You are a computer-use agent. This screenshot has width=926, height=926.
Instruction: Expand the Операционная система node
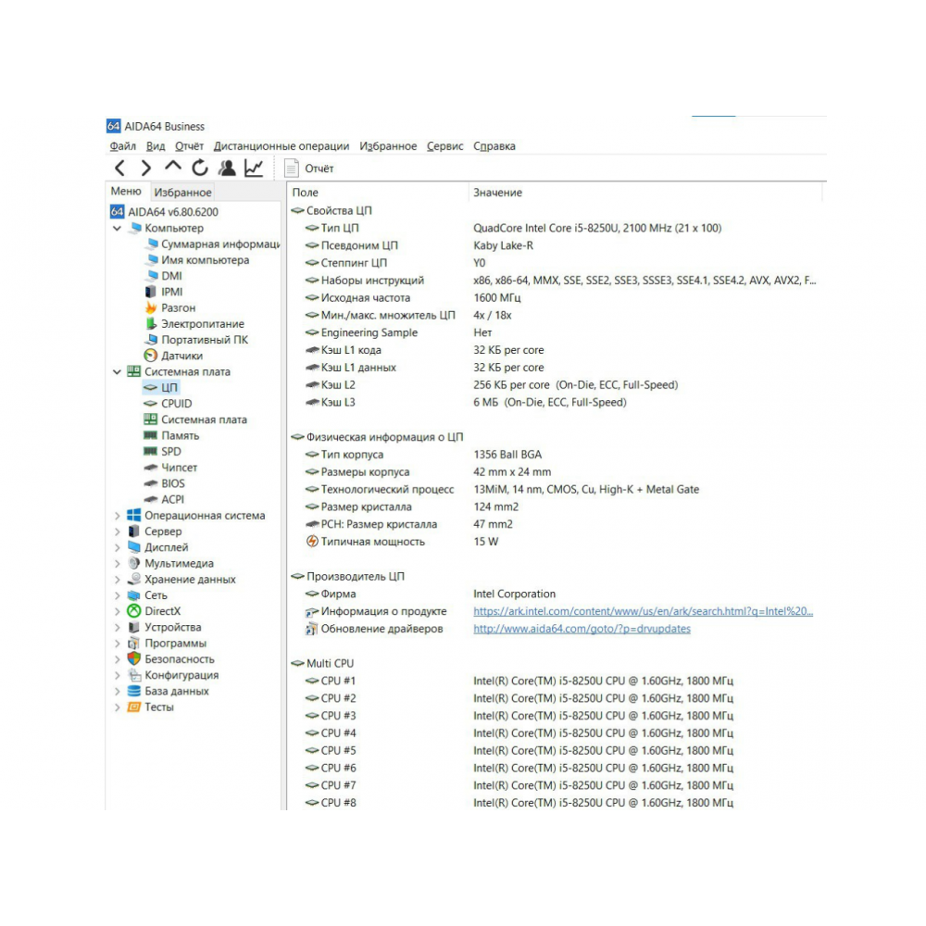[118, 516]
